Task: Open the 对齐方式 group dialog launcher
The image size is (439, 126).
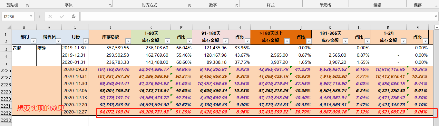Action: [189, 6]
